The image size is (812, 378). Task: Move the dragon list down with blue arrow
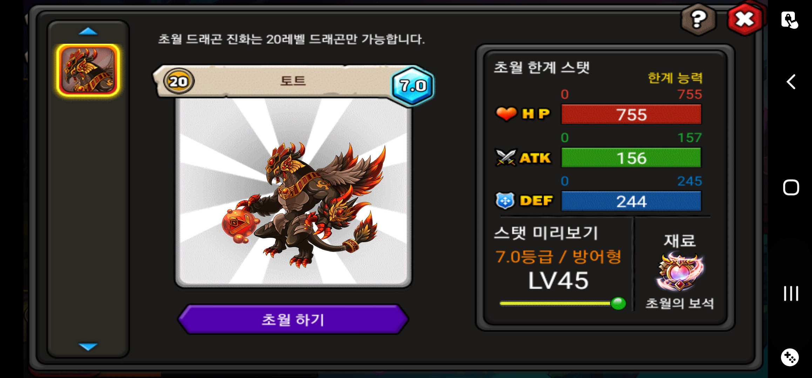pyautogui.click(x=88, y=346)
